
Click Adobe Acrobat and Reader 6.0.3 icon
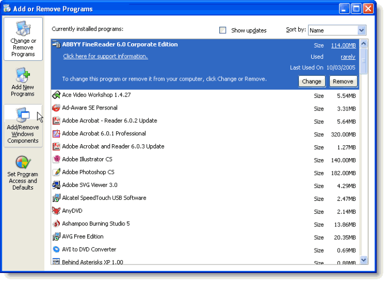[56, 146]
